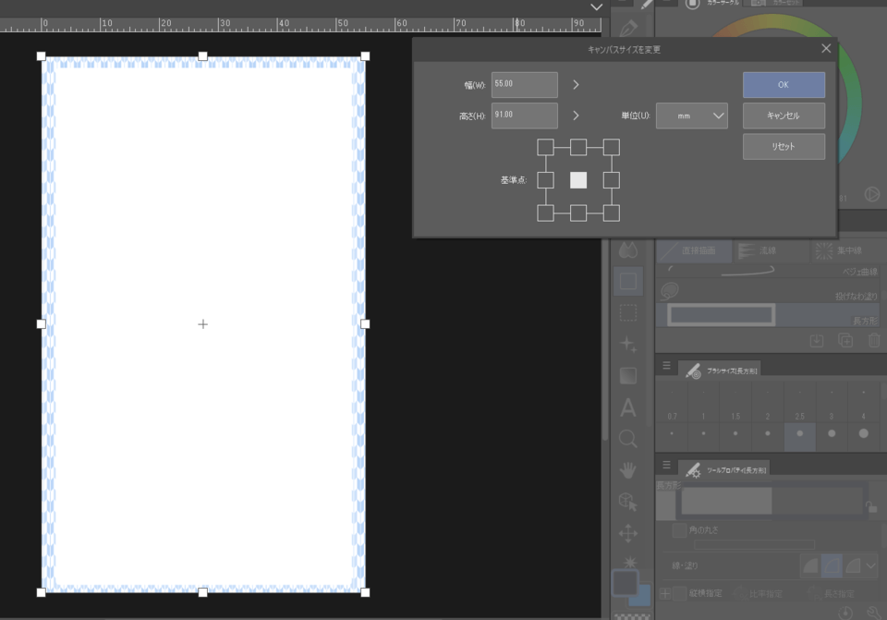The image size is (887, 620).
Task: Click the width (幅) arrow button
Action: point(576,85)
